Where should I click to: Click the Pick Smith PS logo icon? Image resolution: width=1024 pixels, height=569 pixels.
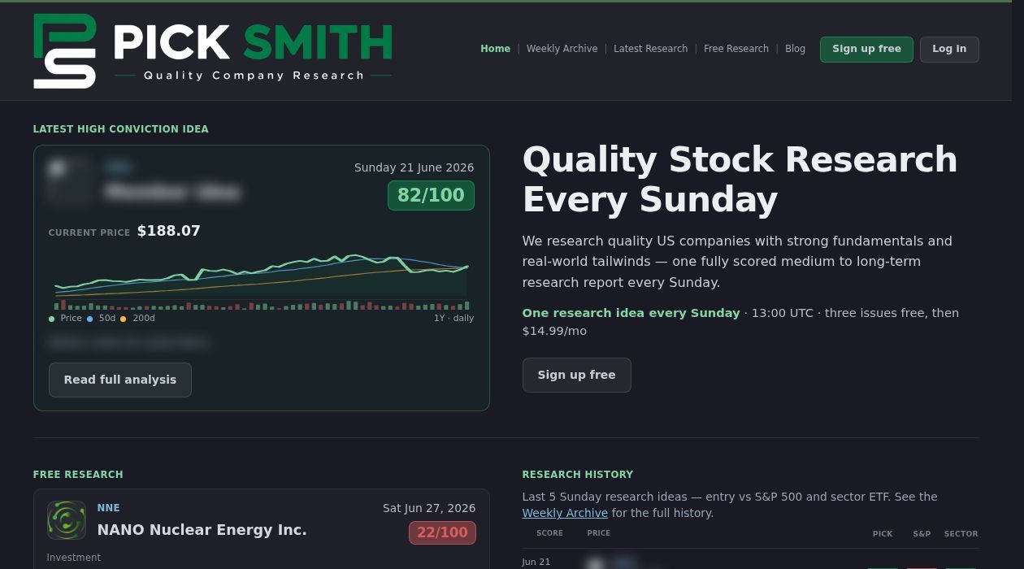pyautogui.click(x=65, y=51)
